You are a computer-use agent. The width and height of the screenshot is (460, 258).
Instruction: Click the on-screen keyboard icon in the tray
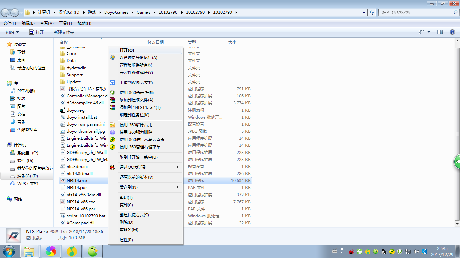334,251
